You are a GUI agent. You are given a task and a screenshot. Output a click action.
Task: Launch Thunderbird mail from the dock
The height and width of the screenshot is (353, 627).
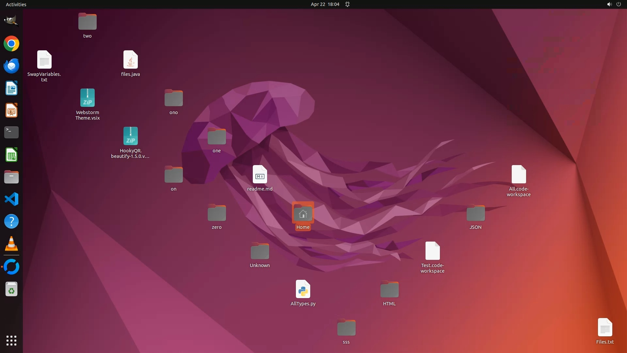pos(11,66)
